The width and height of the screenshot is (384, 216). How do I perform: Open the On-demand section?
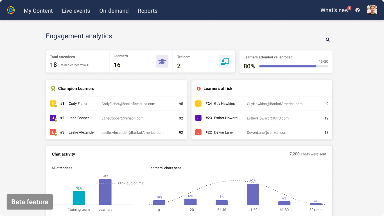point(114,11)
